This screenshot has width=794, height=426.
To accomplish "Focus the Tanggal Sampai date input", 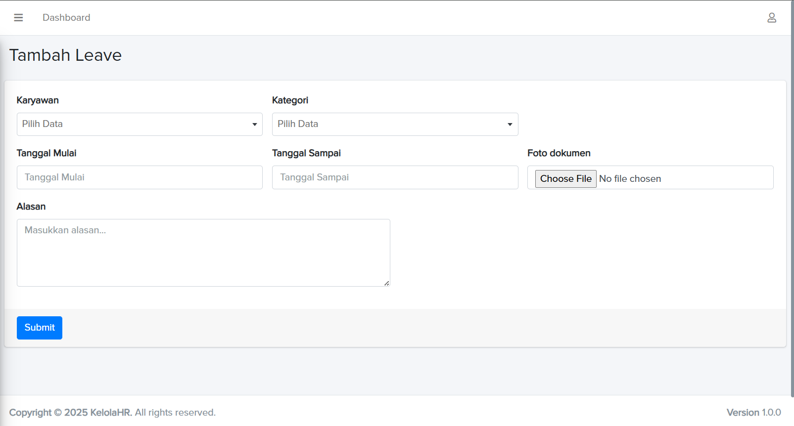I will point(395,177).
